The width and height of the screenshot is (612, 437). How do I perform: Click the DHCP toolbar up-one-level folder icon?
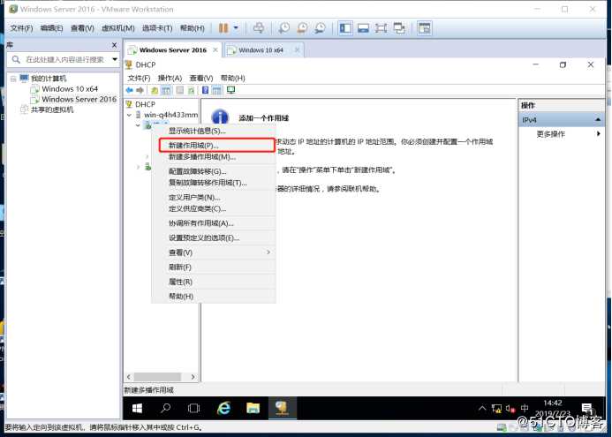coord(155,91)
